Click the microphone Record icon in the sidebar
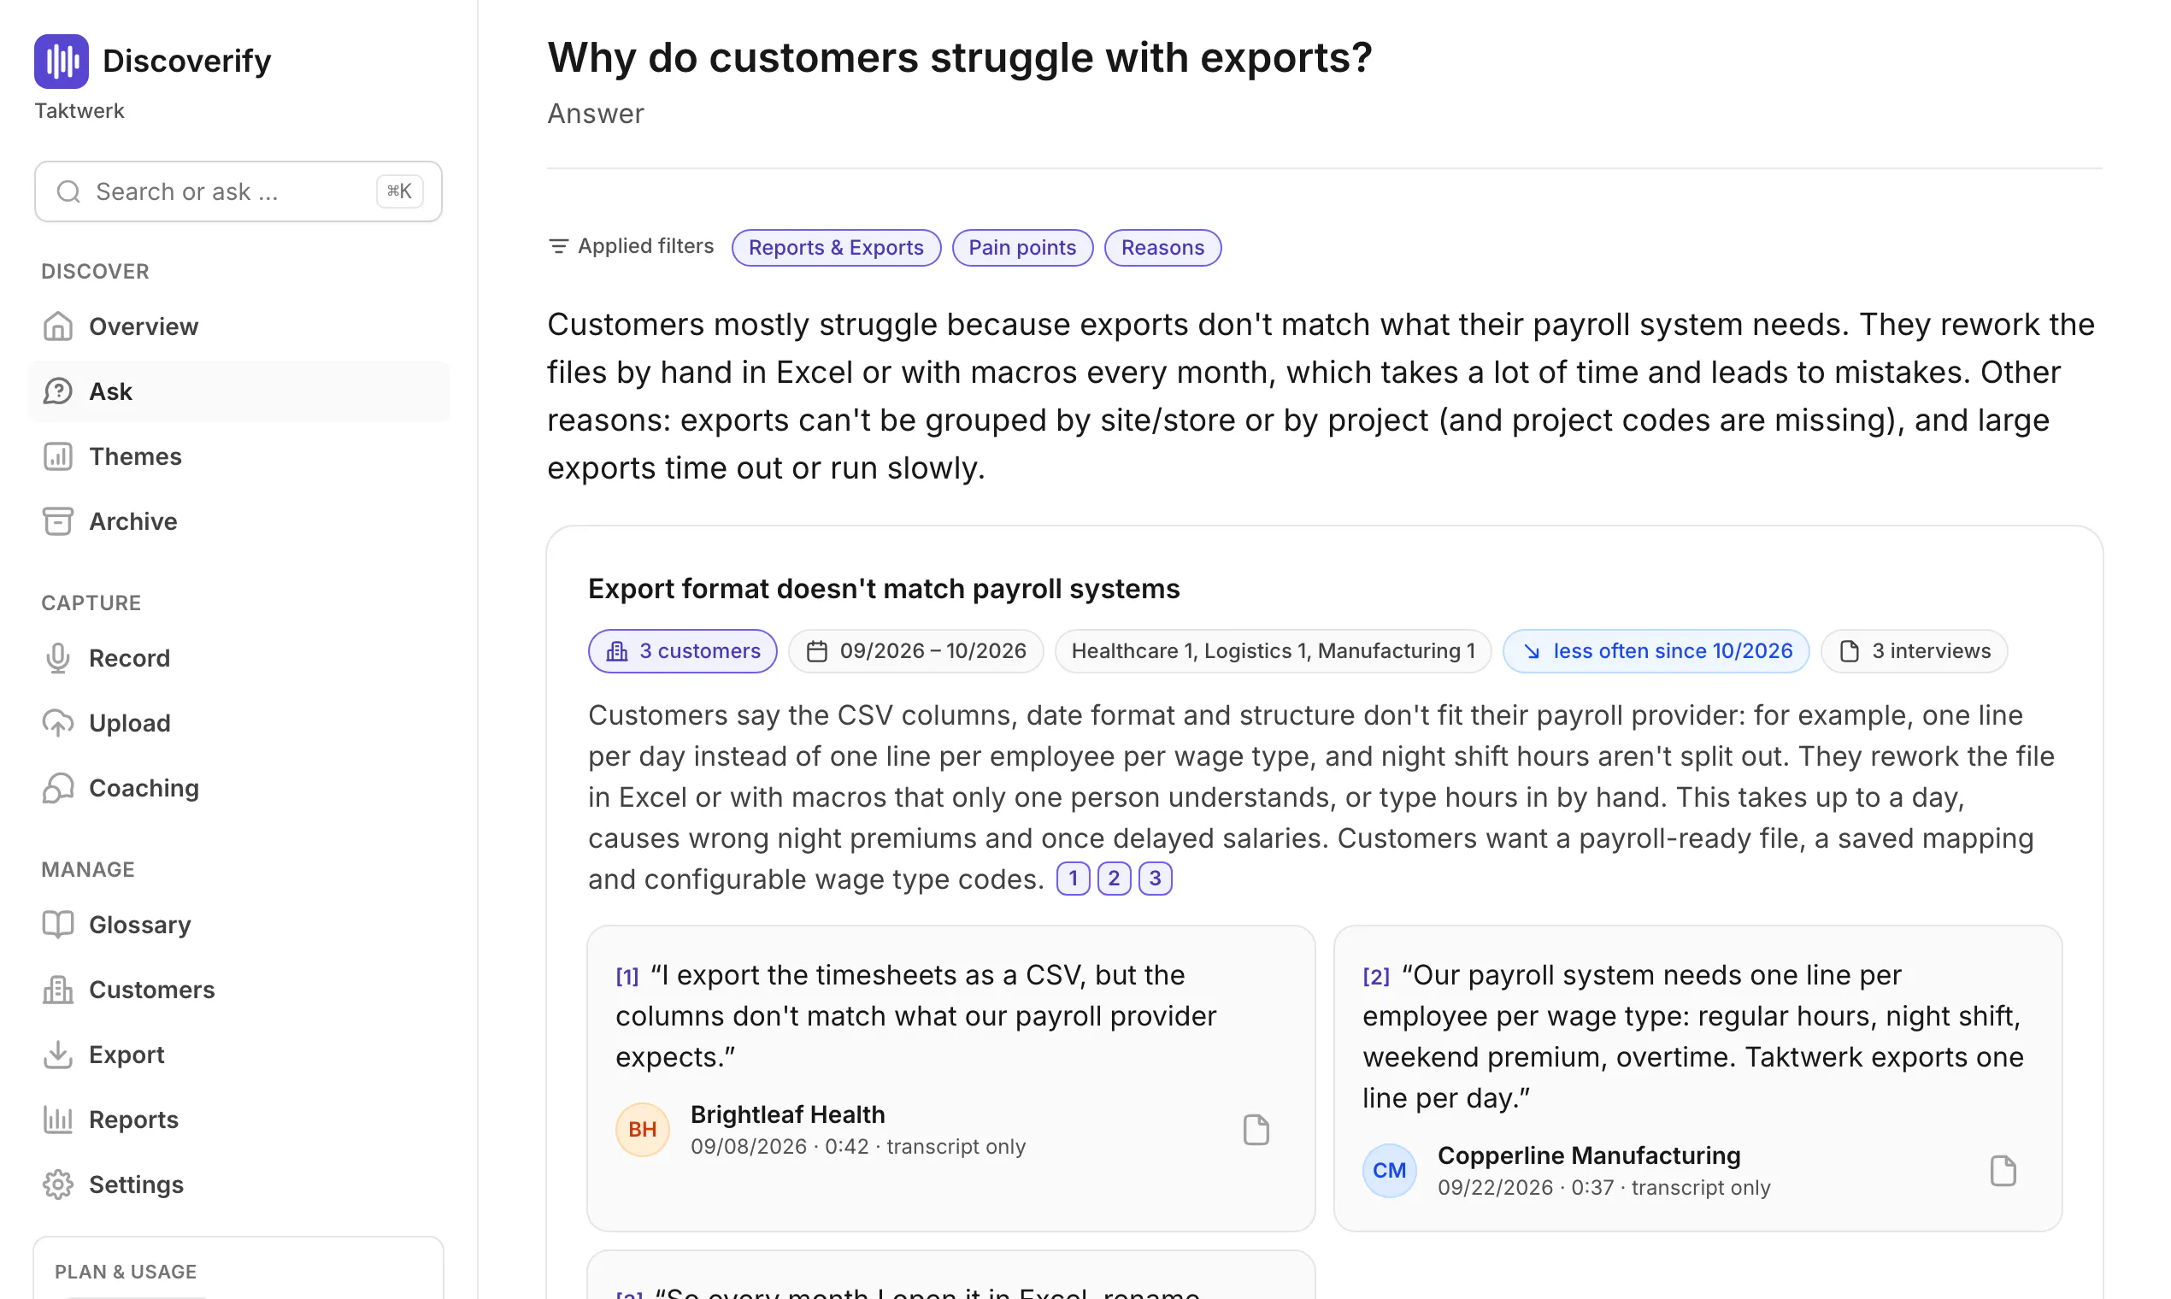This screenshot has width=2171, height=1299. pos(58,658)
